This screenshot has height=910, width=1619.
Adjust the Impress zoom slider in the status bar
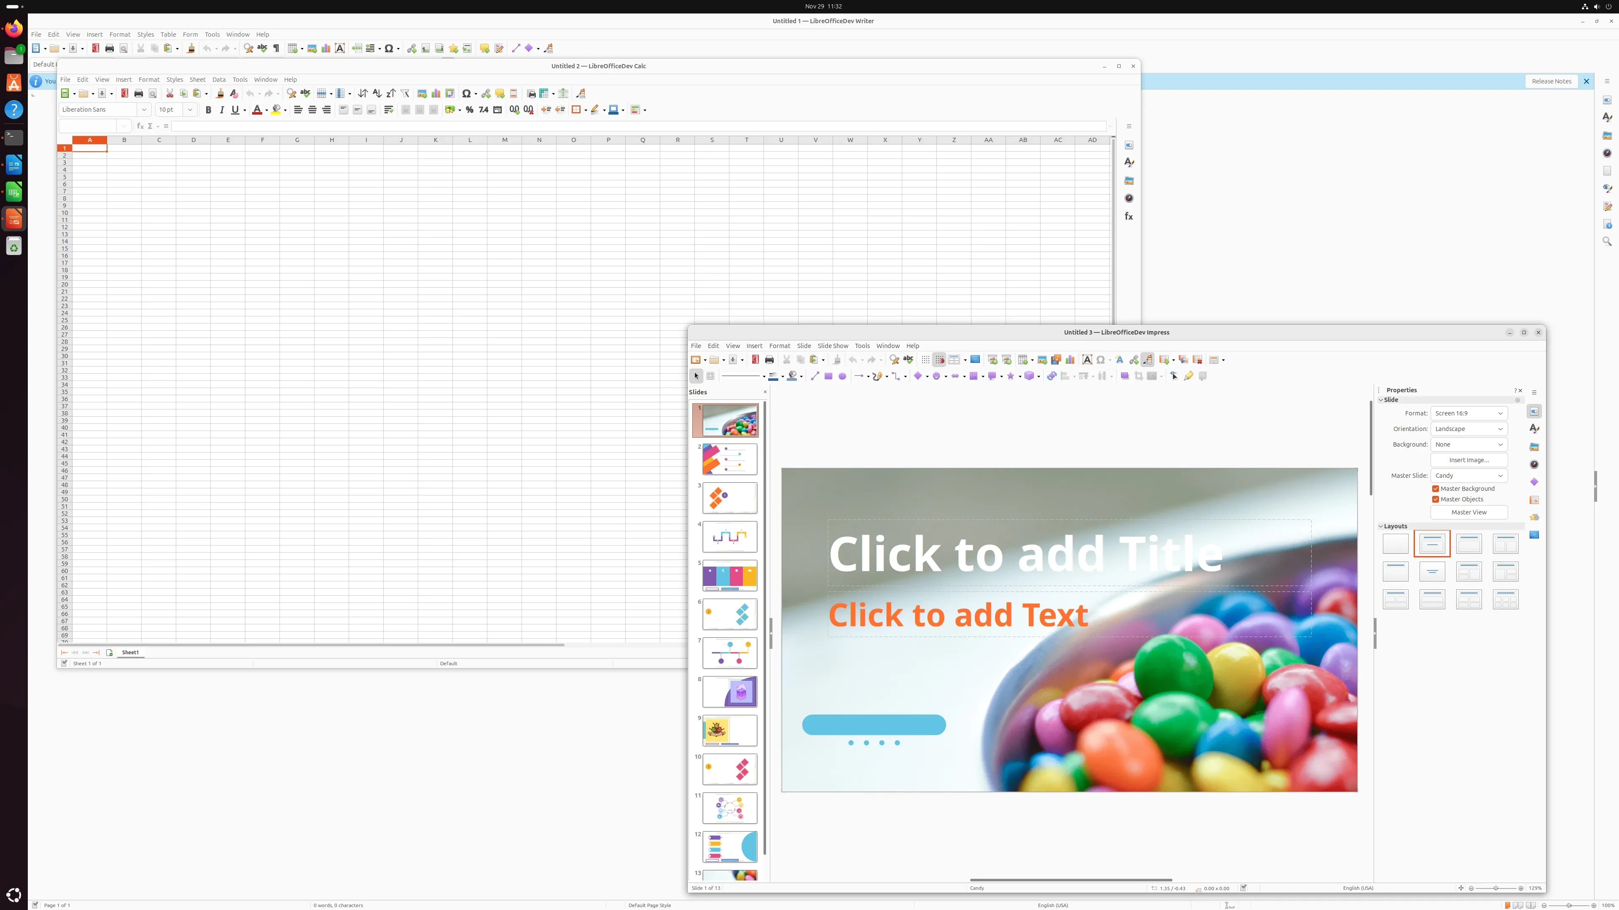click(1496, 888)
